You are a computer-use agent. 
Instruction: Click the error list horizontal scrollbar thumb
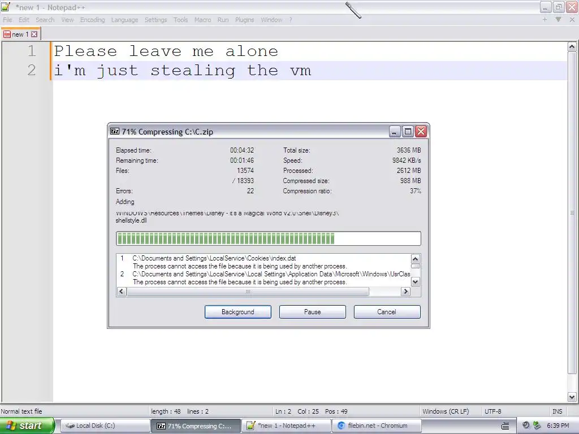click(x=248, y=292)
